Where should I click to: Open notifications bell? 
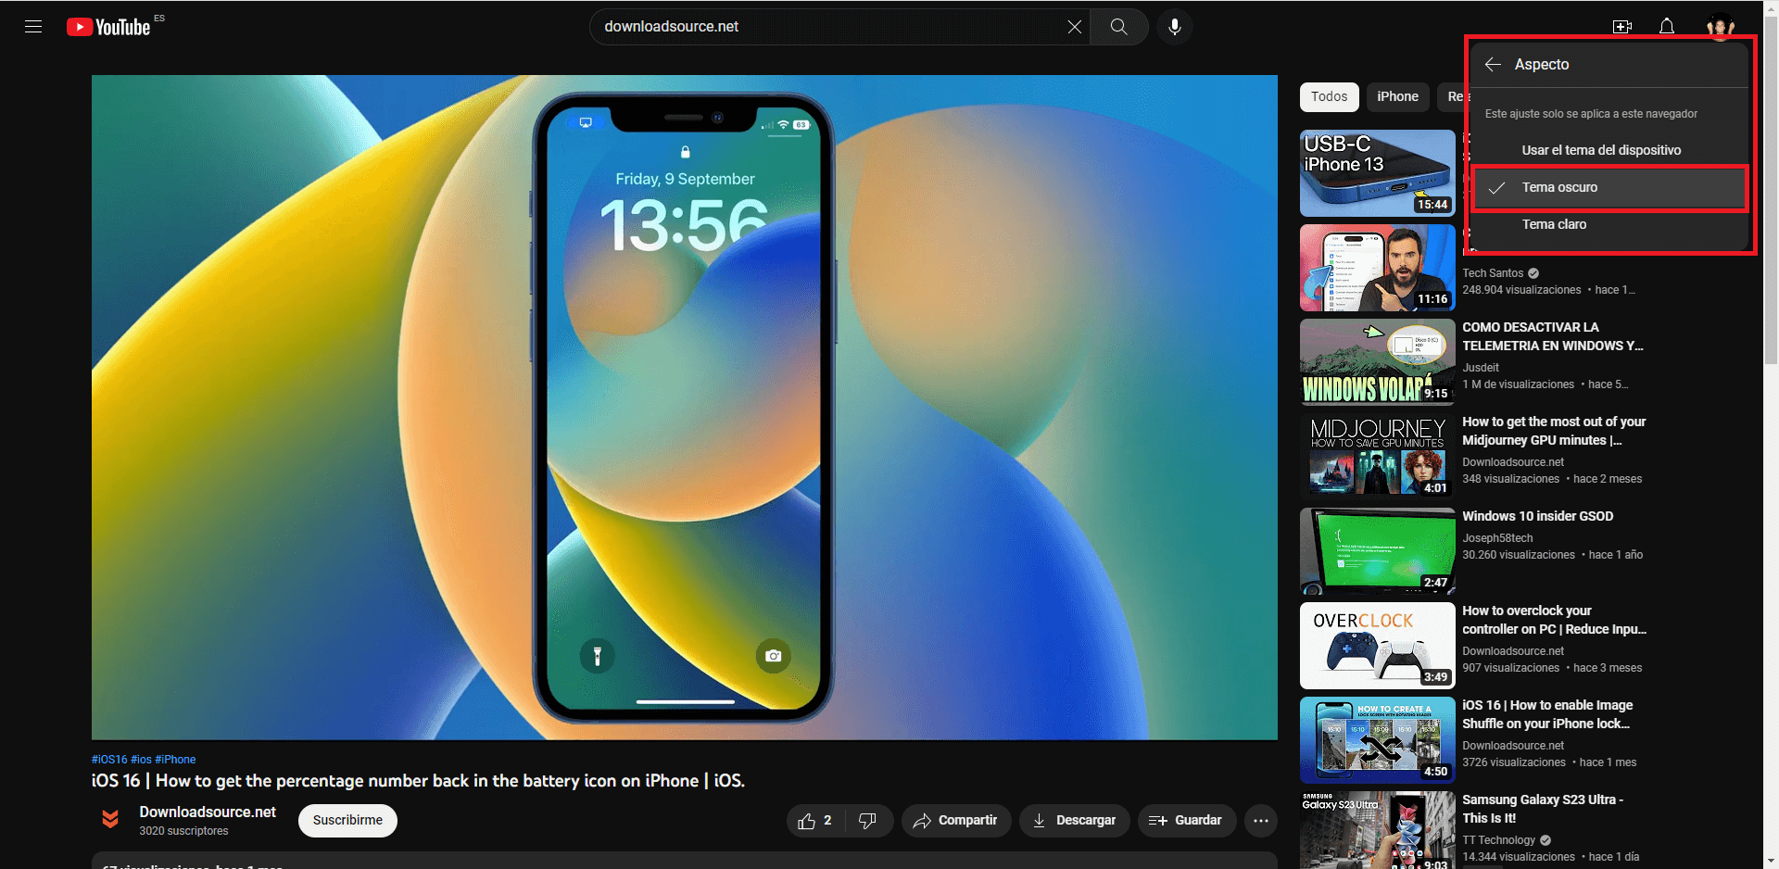(x=1667, y=27)
